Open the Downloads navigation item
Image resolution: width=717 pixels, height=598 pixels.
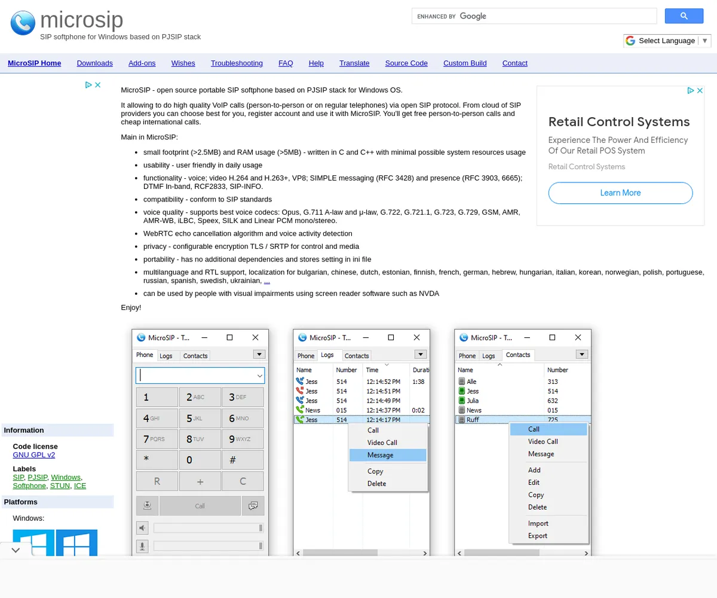click(x=94, y=63)
